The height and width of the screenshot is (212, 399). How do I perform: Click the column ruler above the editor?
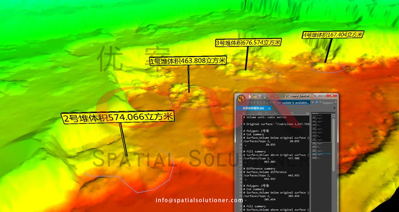tap(275, 113)
